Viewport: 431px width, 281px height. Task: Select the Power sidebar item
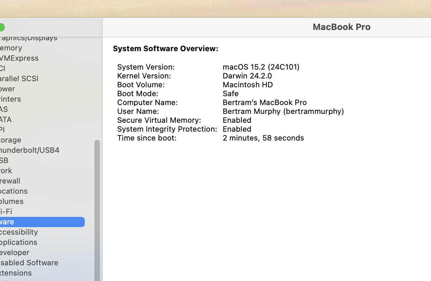click(8, 89)
